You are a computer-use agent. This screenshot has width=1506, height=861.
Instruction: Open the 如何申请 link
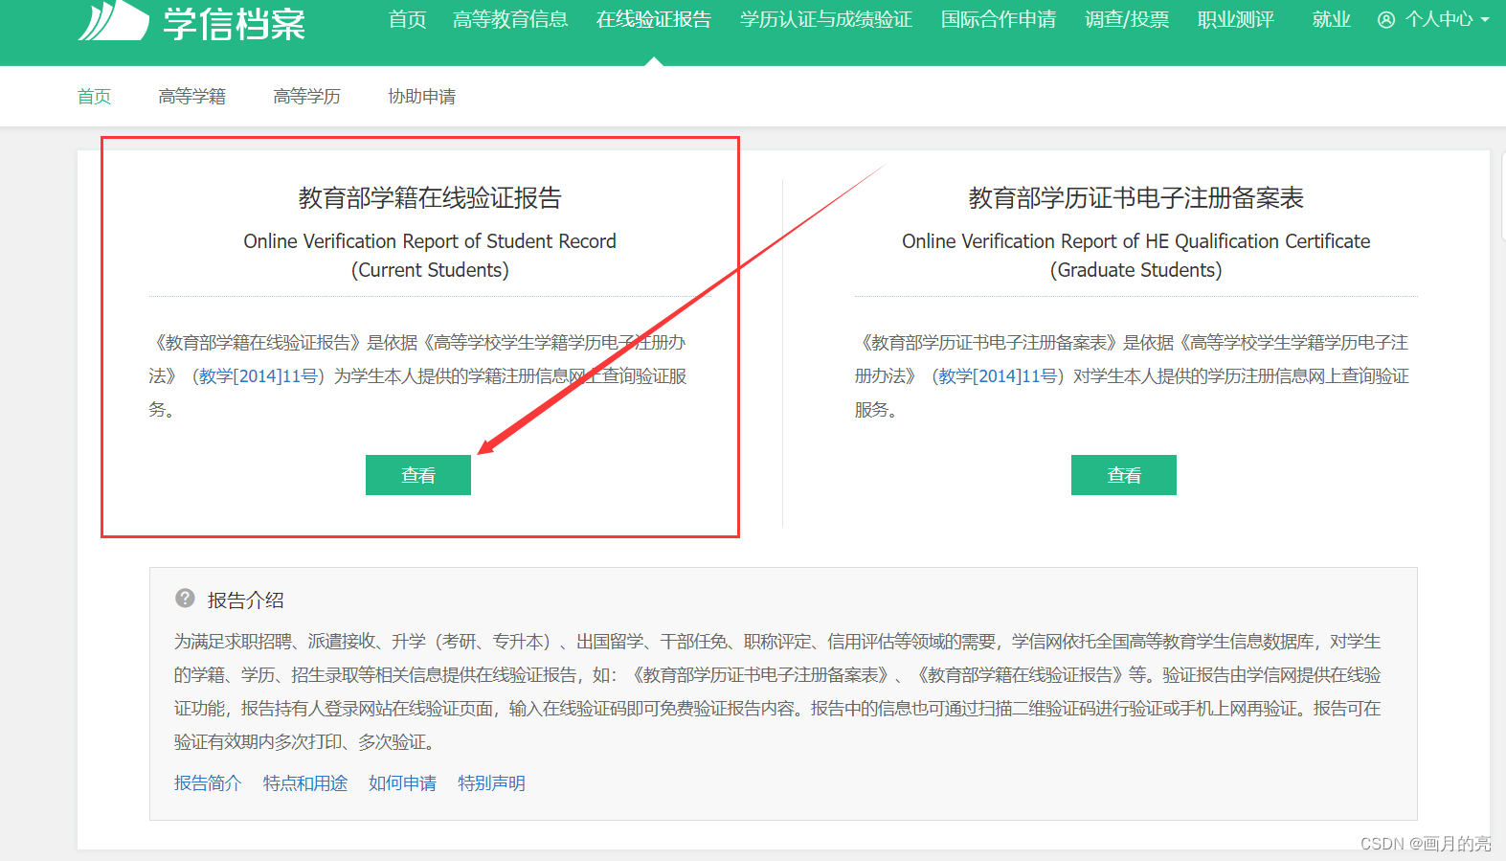pos(402,783)
